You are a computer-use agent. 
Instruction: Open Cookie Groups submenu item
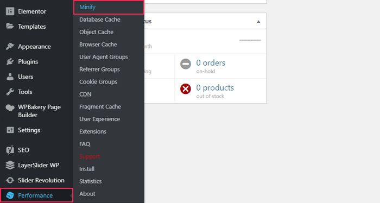click(x=98, y=82)
